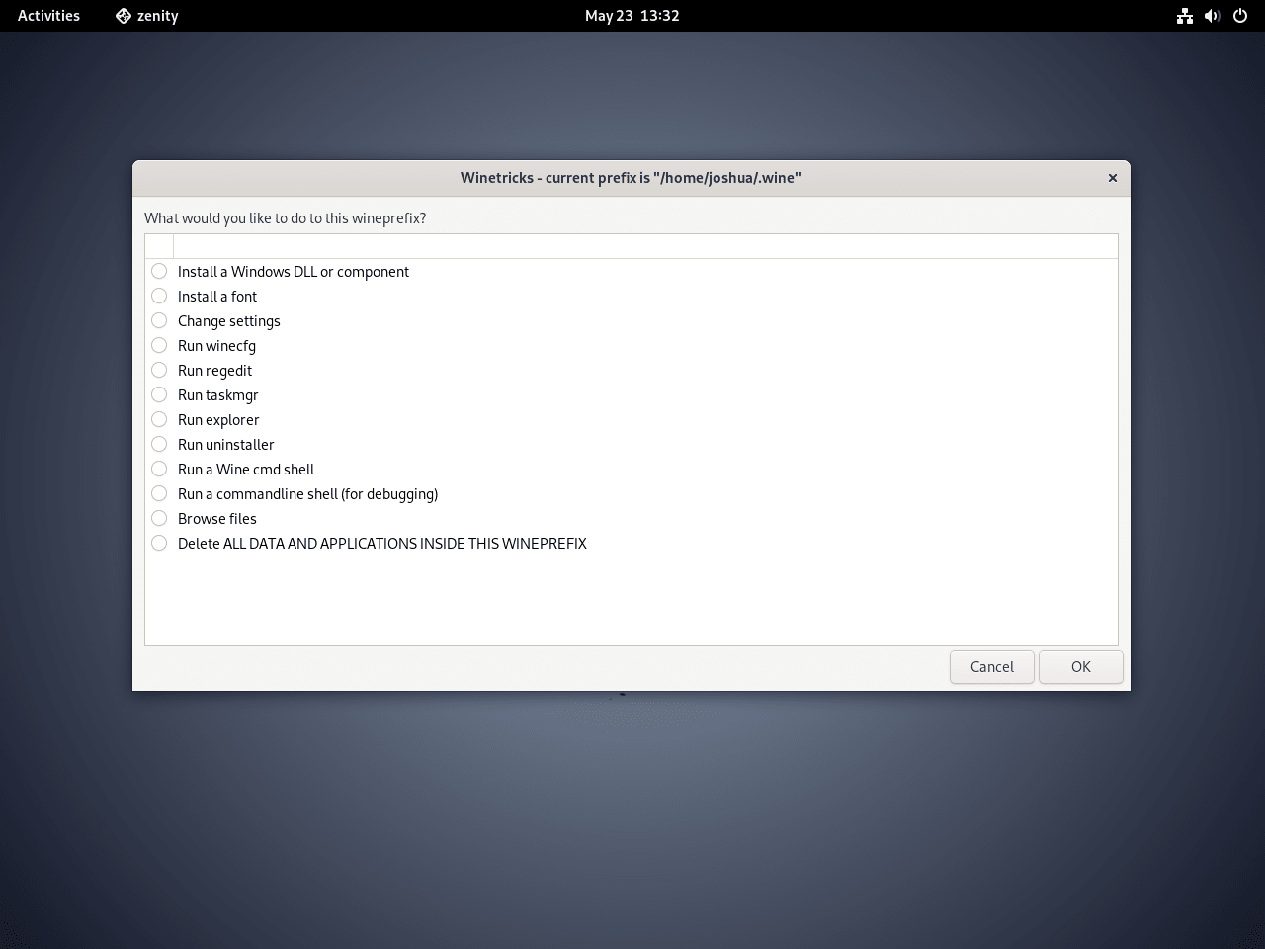
Task: Select the 'Browse files' radio button
Action: click(159, 518)
